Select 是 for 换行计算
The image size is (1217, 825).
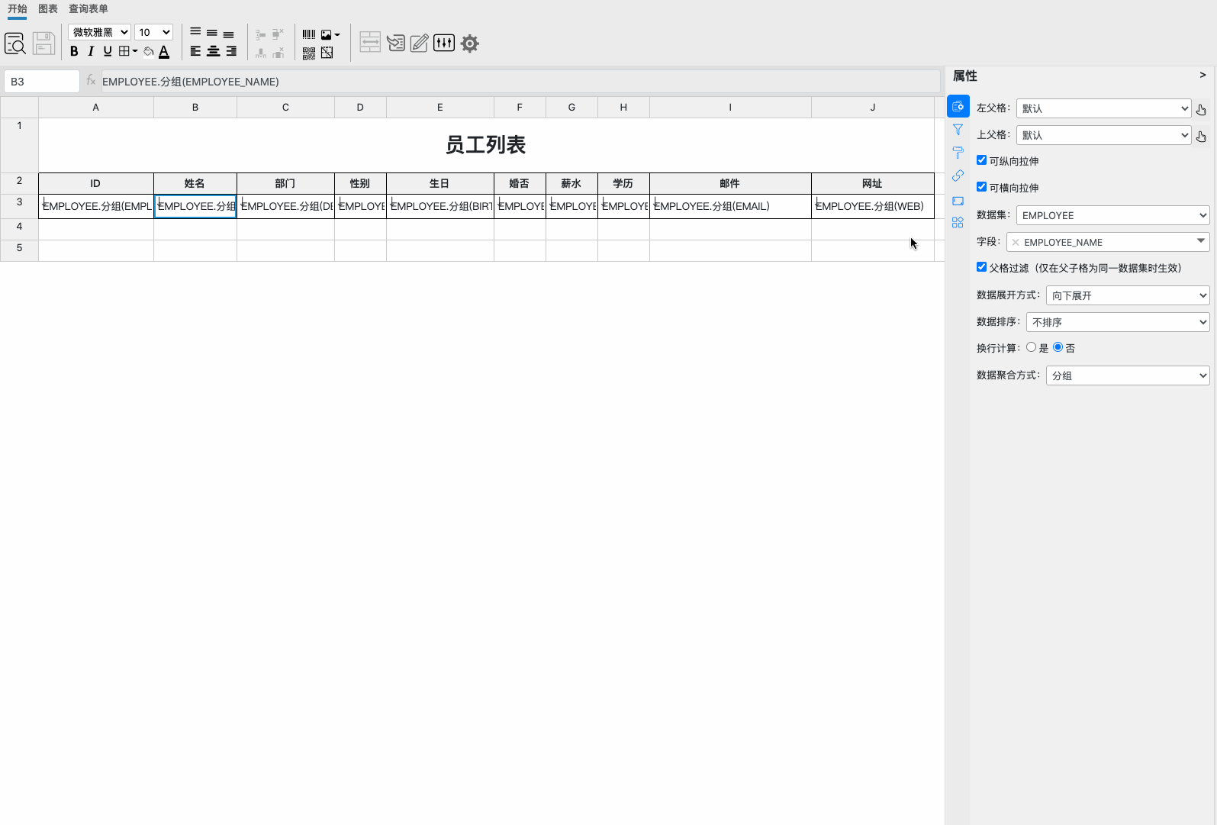tap(1032, 347)
